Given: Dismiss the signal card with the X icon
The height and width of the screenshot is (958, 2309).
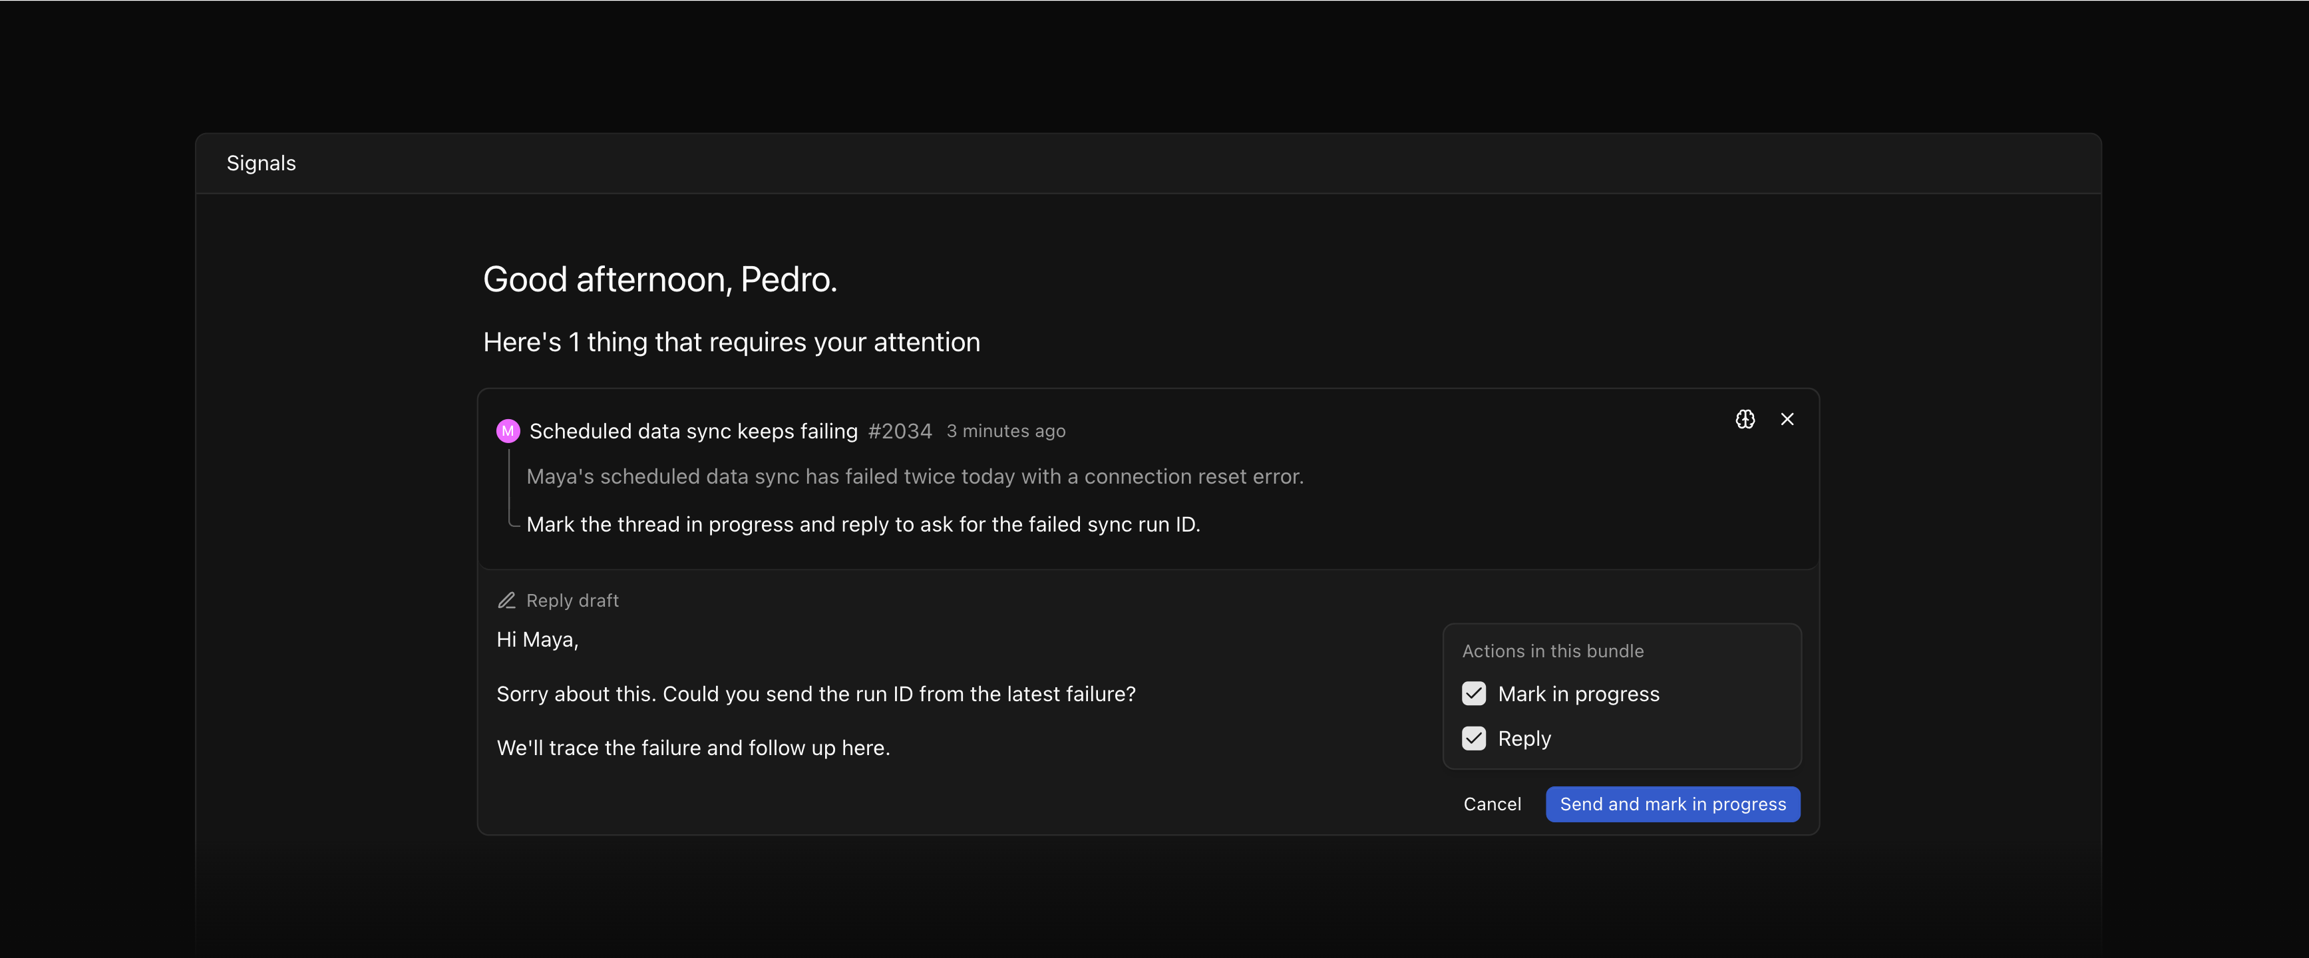Looking at the screenshot, I should [x=1787, y=419].
